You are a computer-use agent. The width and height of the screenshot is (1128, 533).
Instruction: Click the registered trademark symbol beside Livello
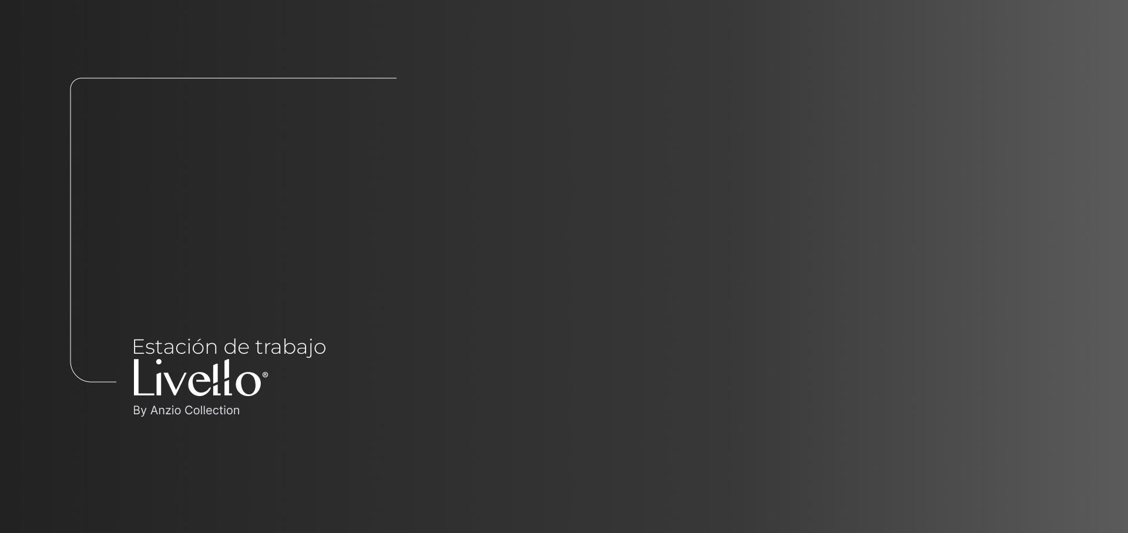click(265, 375)
